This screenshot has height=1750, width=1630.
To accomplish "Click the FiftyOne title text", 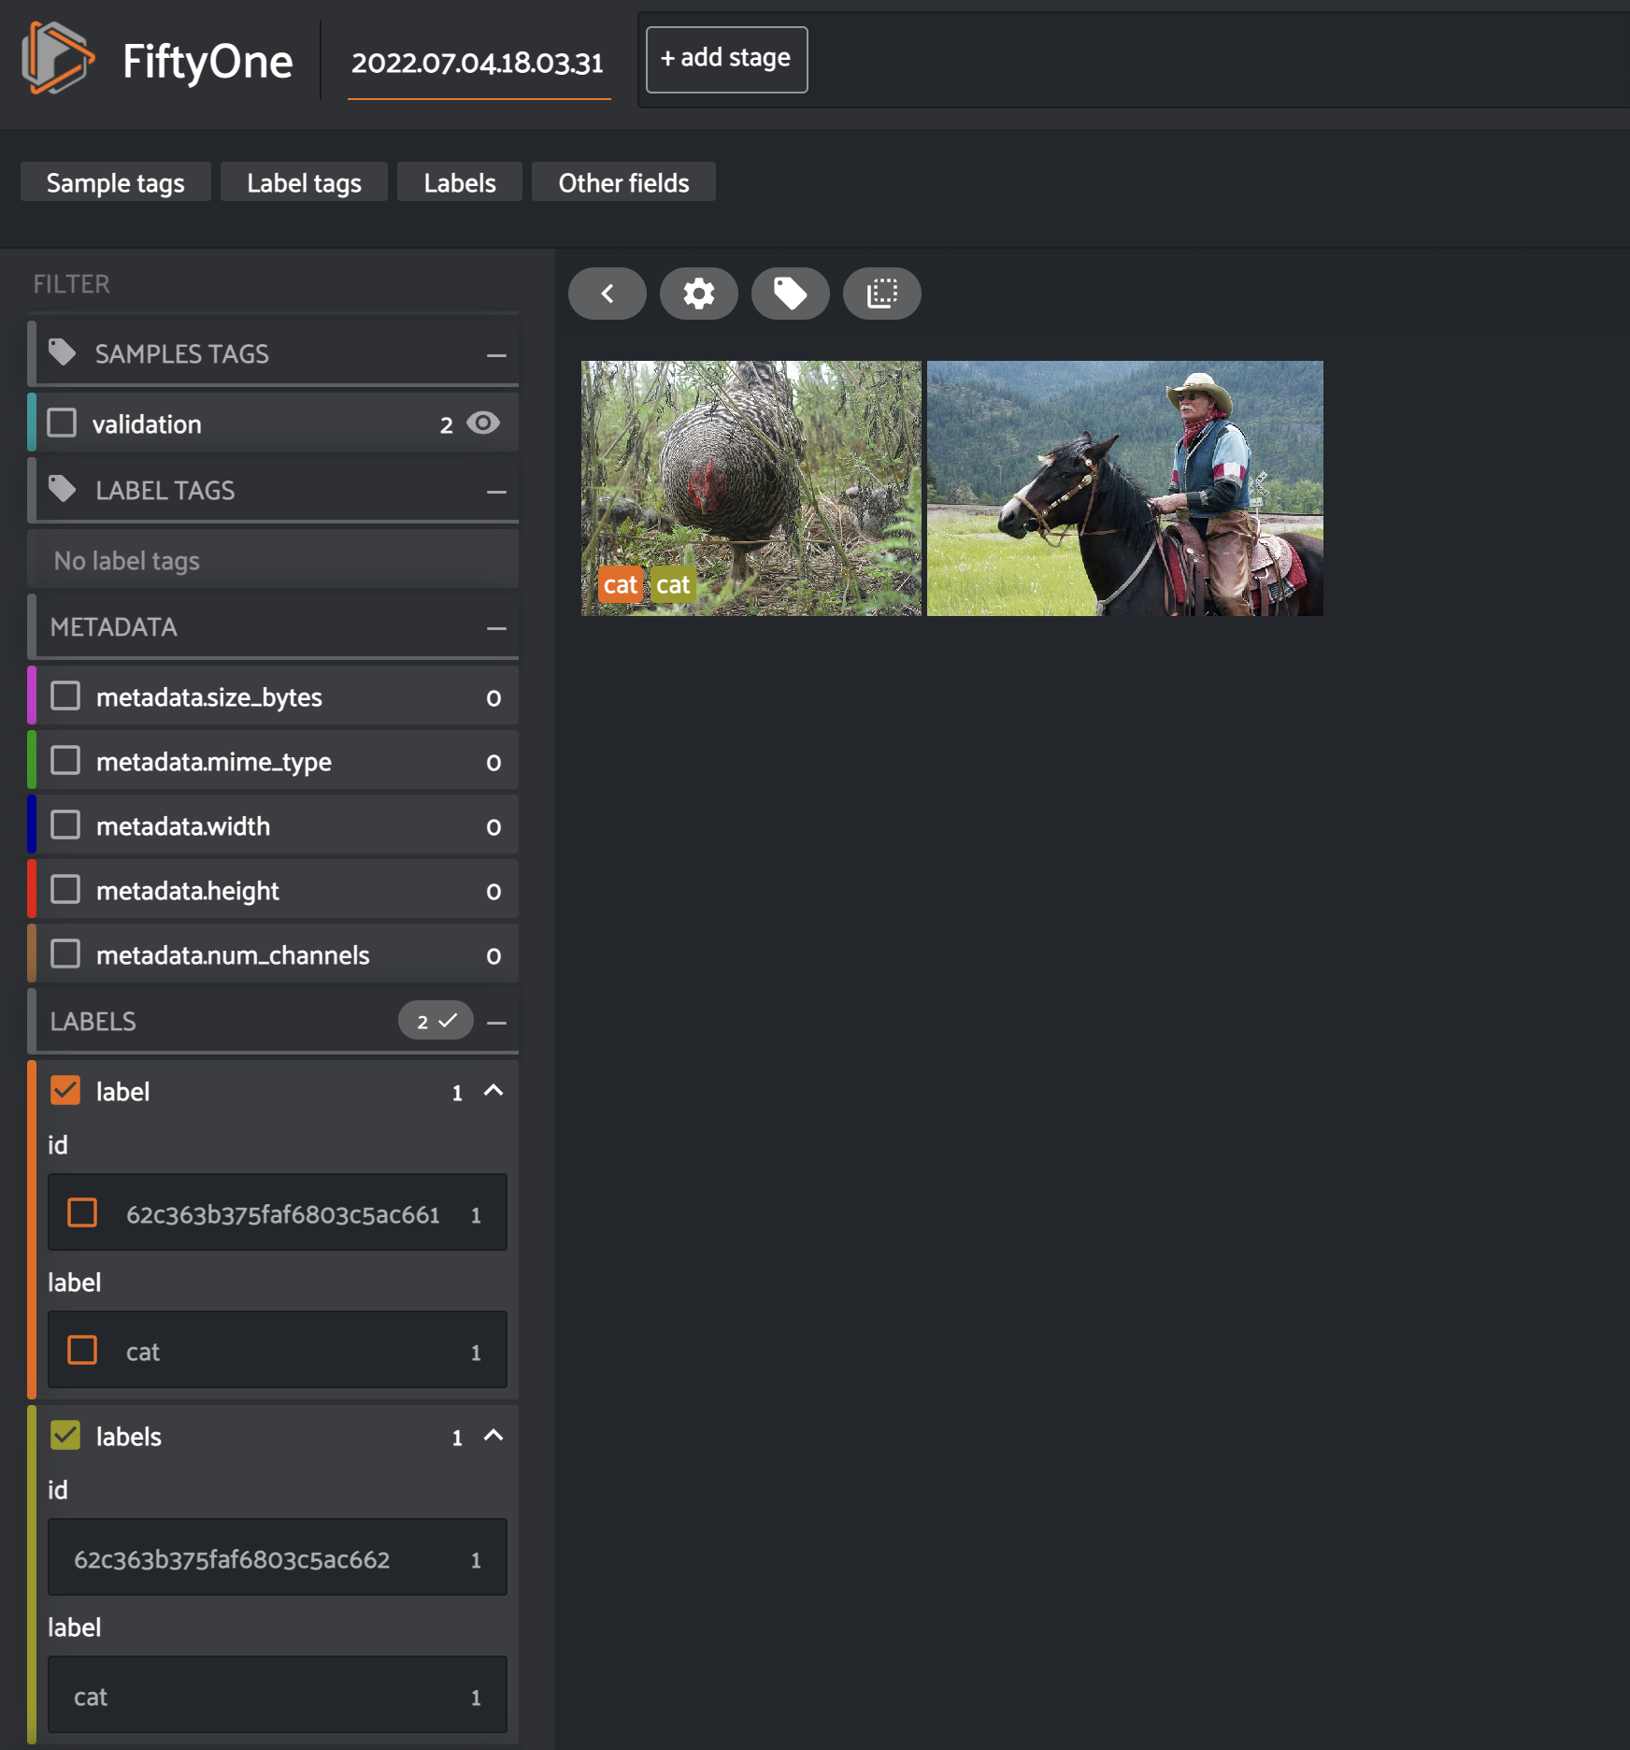I will tap(207, 62).
